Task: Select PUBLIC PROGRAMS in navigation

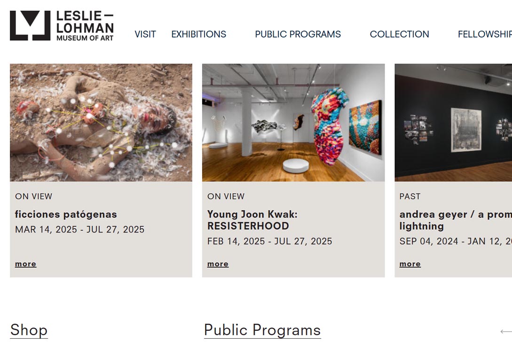Action: 298,34
